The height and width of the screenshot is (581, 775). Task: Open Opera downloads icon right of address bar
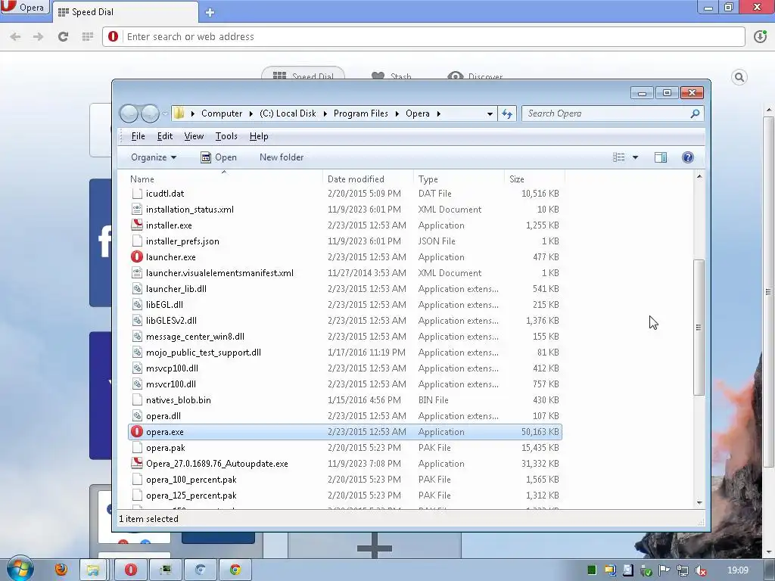click(x=760, y=36)
